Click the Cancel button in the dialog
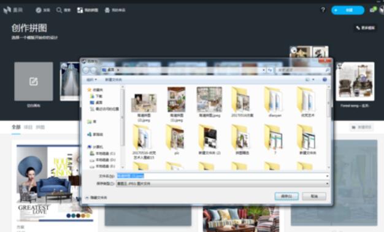 point(314,196)
